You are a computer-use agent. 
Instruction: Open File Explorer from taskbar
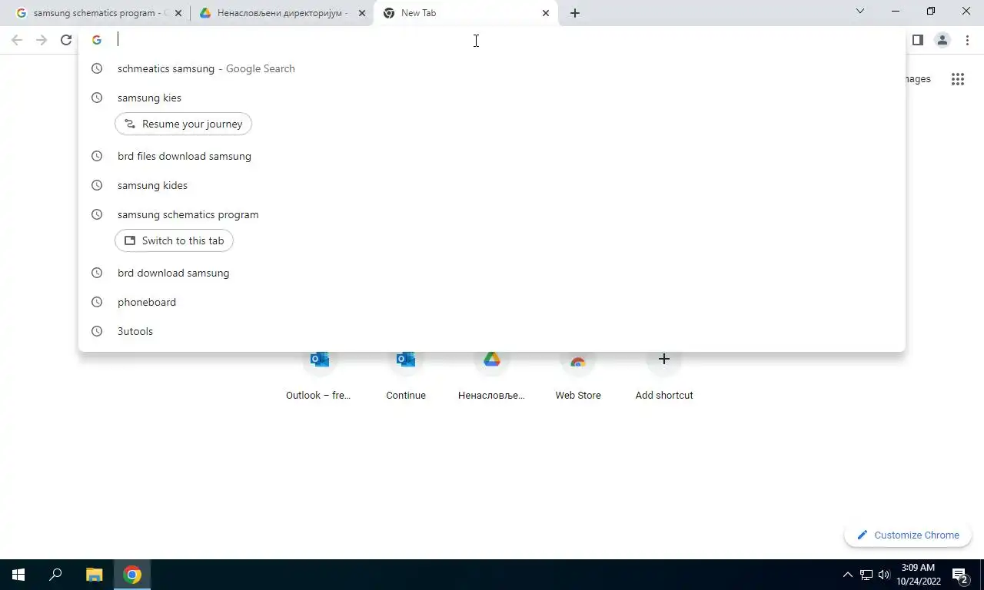tap(94, 575)
